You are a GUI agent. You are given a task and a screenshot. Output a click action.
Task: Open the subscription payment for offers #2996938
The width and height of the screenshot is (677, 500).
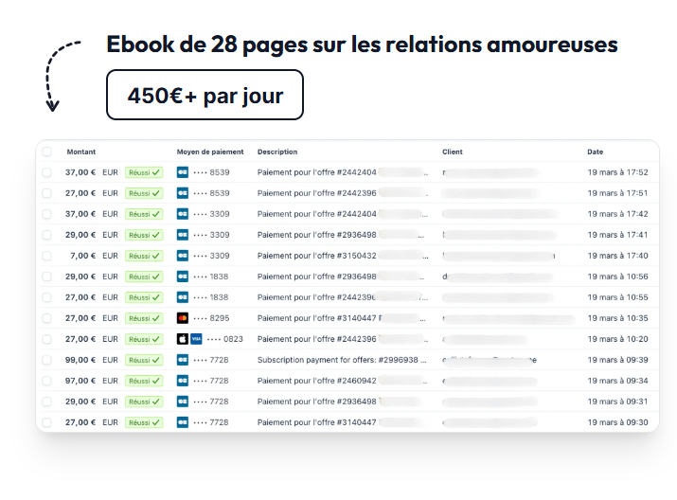342,360
